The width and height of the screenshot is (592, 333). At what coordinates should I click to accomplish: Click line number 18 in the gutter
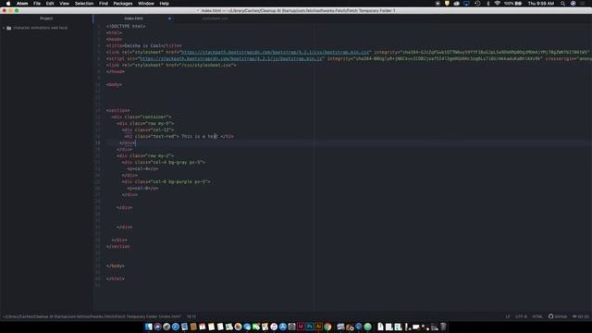[x=98, y=136]
